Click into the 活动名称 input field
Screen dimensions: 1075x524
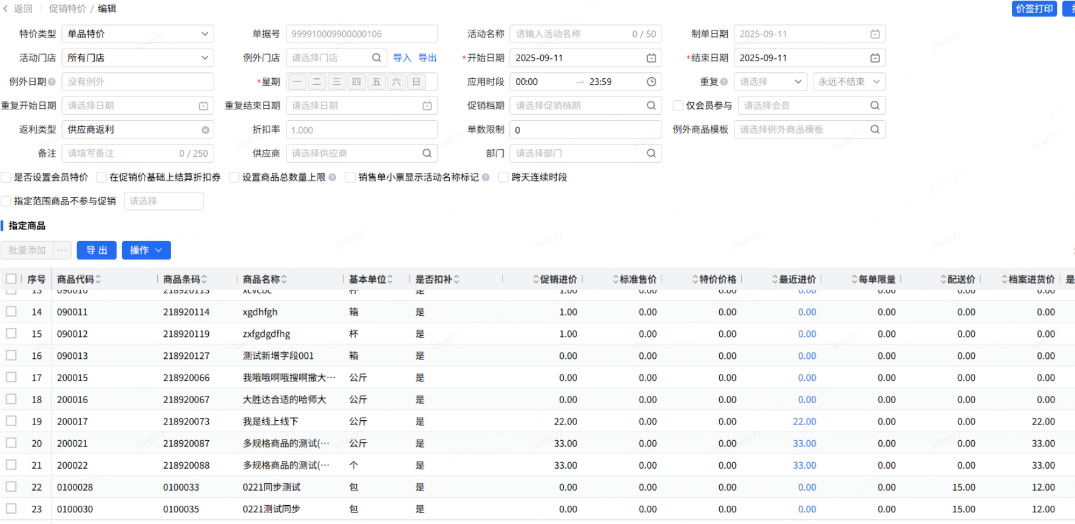(571, 34)
